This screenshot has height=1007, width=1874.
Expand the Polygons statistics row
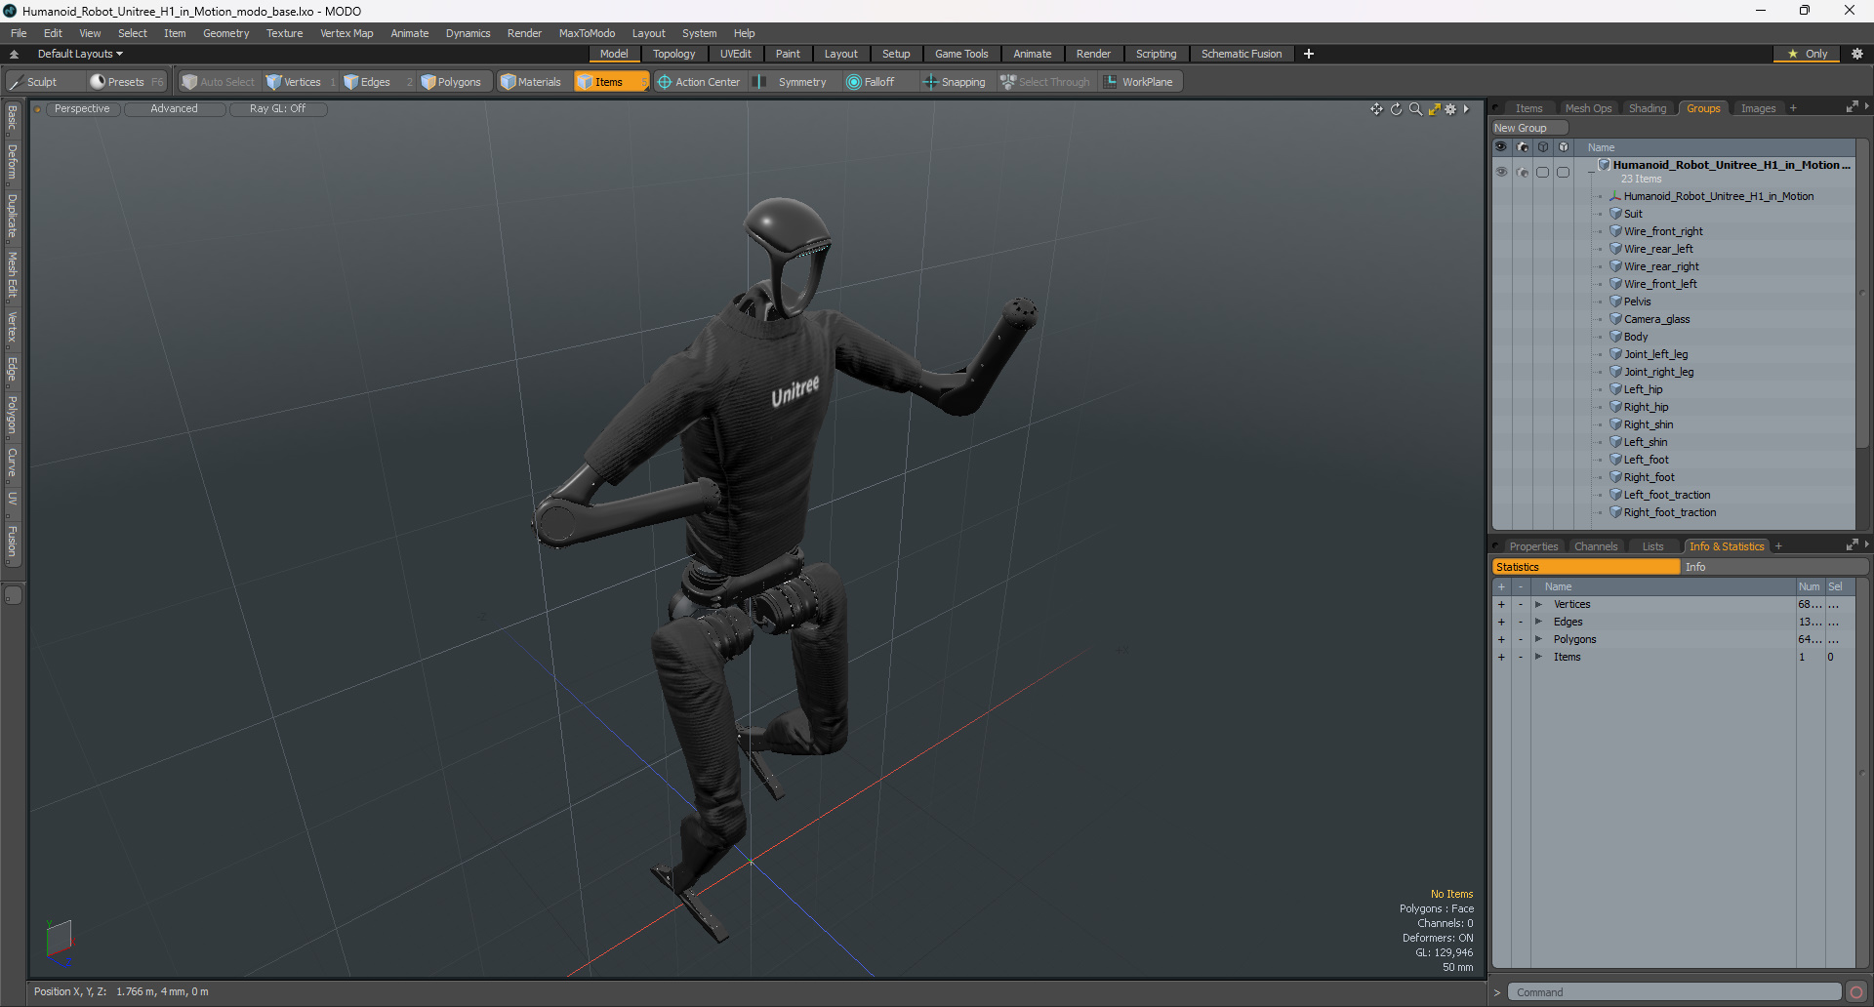click(x=1538, y=640)
